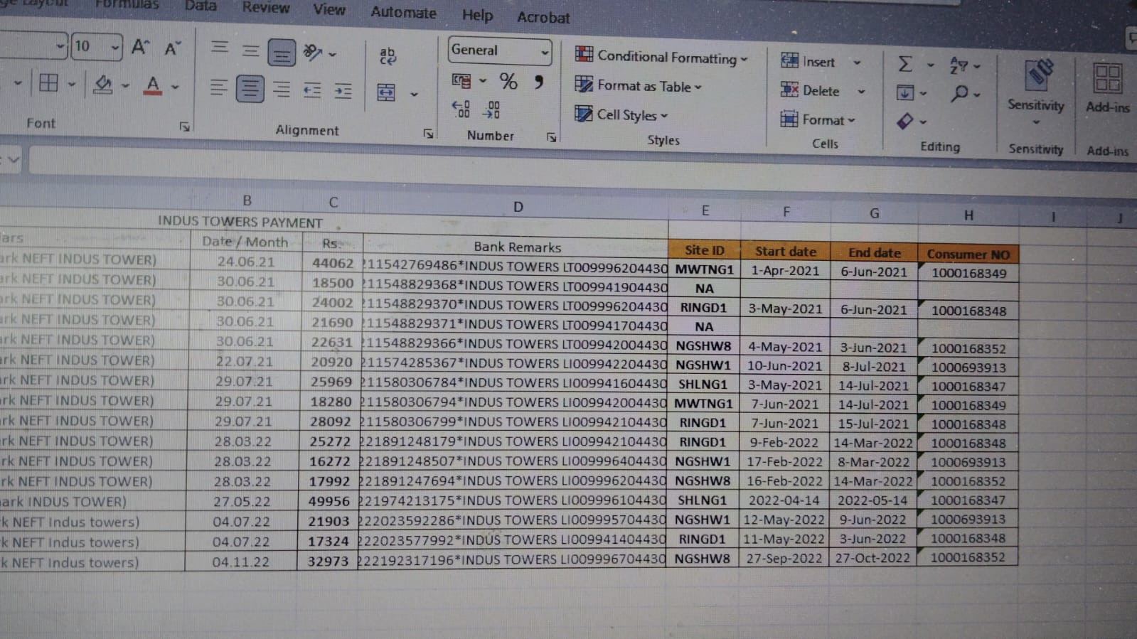
Task: Open the Acrobat tab
Action: [x=543, y=17]
